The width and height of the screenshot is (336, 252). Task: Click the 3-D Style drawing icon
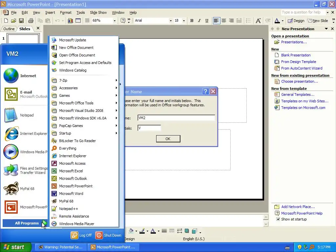(x=195, y=231)
